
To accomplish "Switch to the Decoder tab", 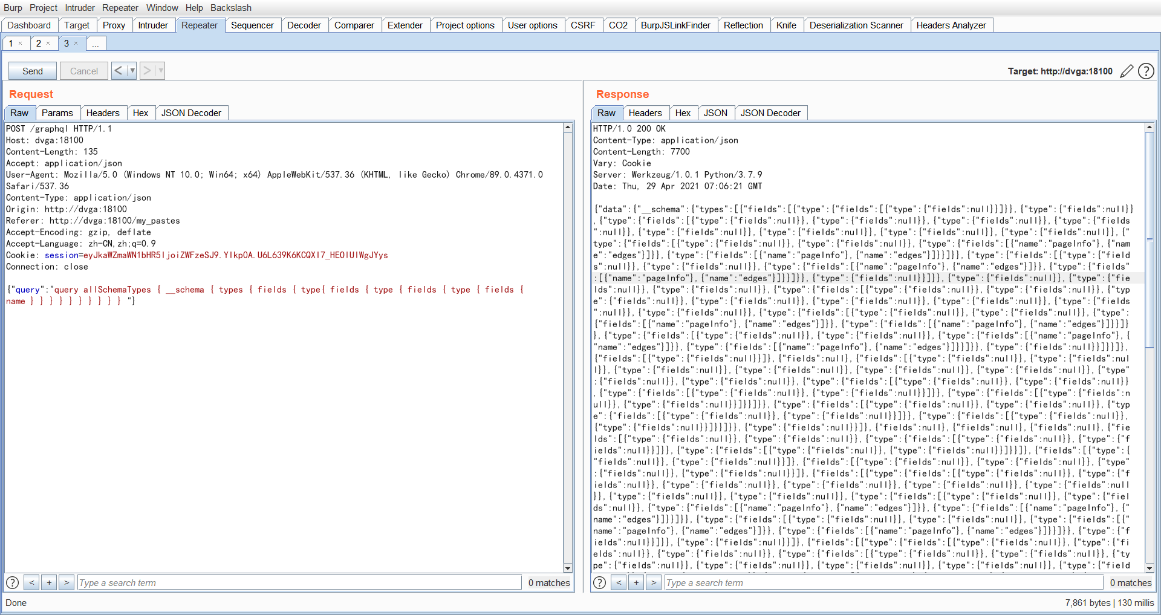I will pyautogui.click(x=304, y=25).
